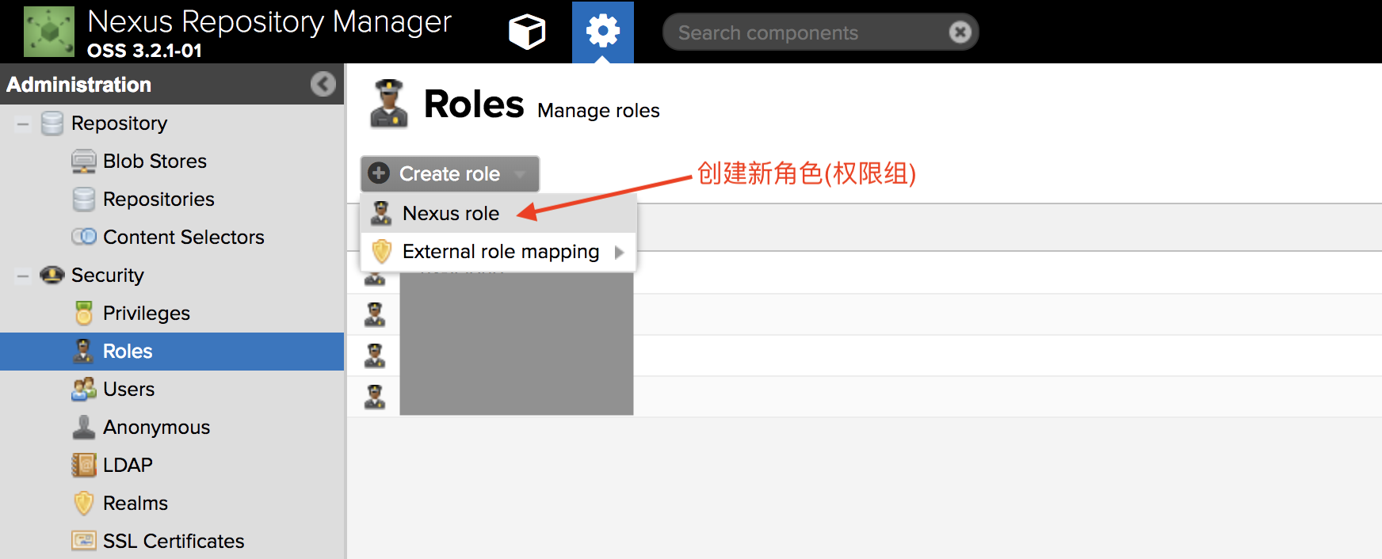The height and width of the screenshot is (559, 1382).
Task: Click the Privileges medal icon
Action: pyautogui.click(x=84, y=314)
